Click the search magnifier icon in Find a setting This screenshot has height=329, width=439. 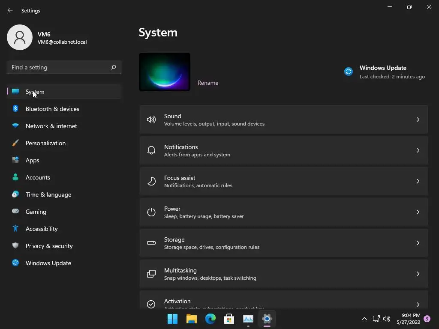(113, 67)
